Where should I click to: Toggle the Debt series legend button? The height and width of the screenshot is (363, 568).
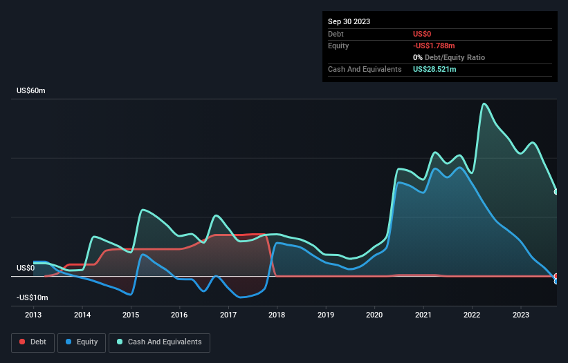click(x=33, y=342)
